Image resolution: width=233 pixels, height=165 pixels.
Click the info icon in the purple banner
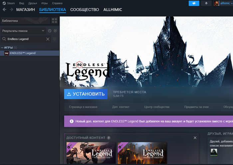click(x=72, y=121)
